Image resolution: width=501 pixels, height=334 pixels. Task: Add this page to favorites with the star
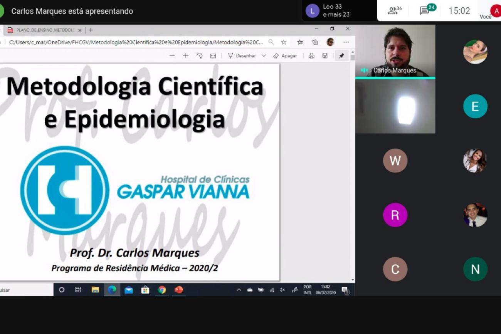(284, 42)
